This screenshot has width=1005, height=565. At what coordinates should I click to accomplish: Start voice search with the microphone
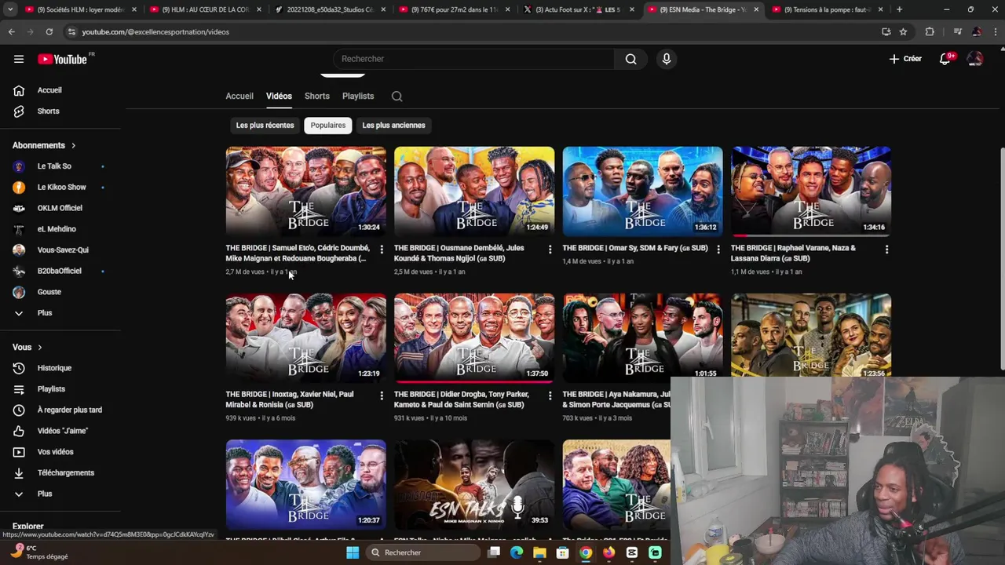[666, 59]
